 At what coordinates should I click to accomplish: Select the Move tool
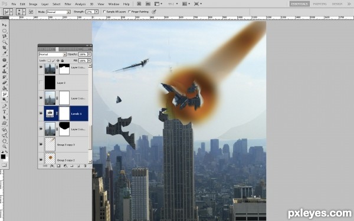[x=4, y=25]
